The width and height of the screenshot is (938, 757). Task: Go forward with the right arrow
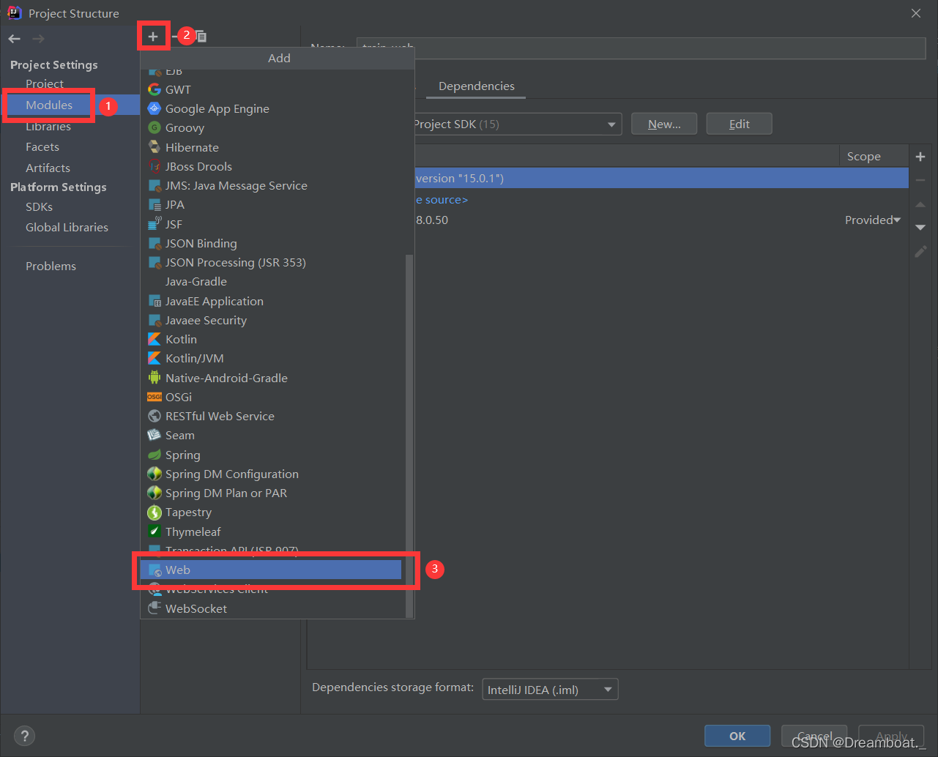point(38,39)
